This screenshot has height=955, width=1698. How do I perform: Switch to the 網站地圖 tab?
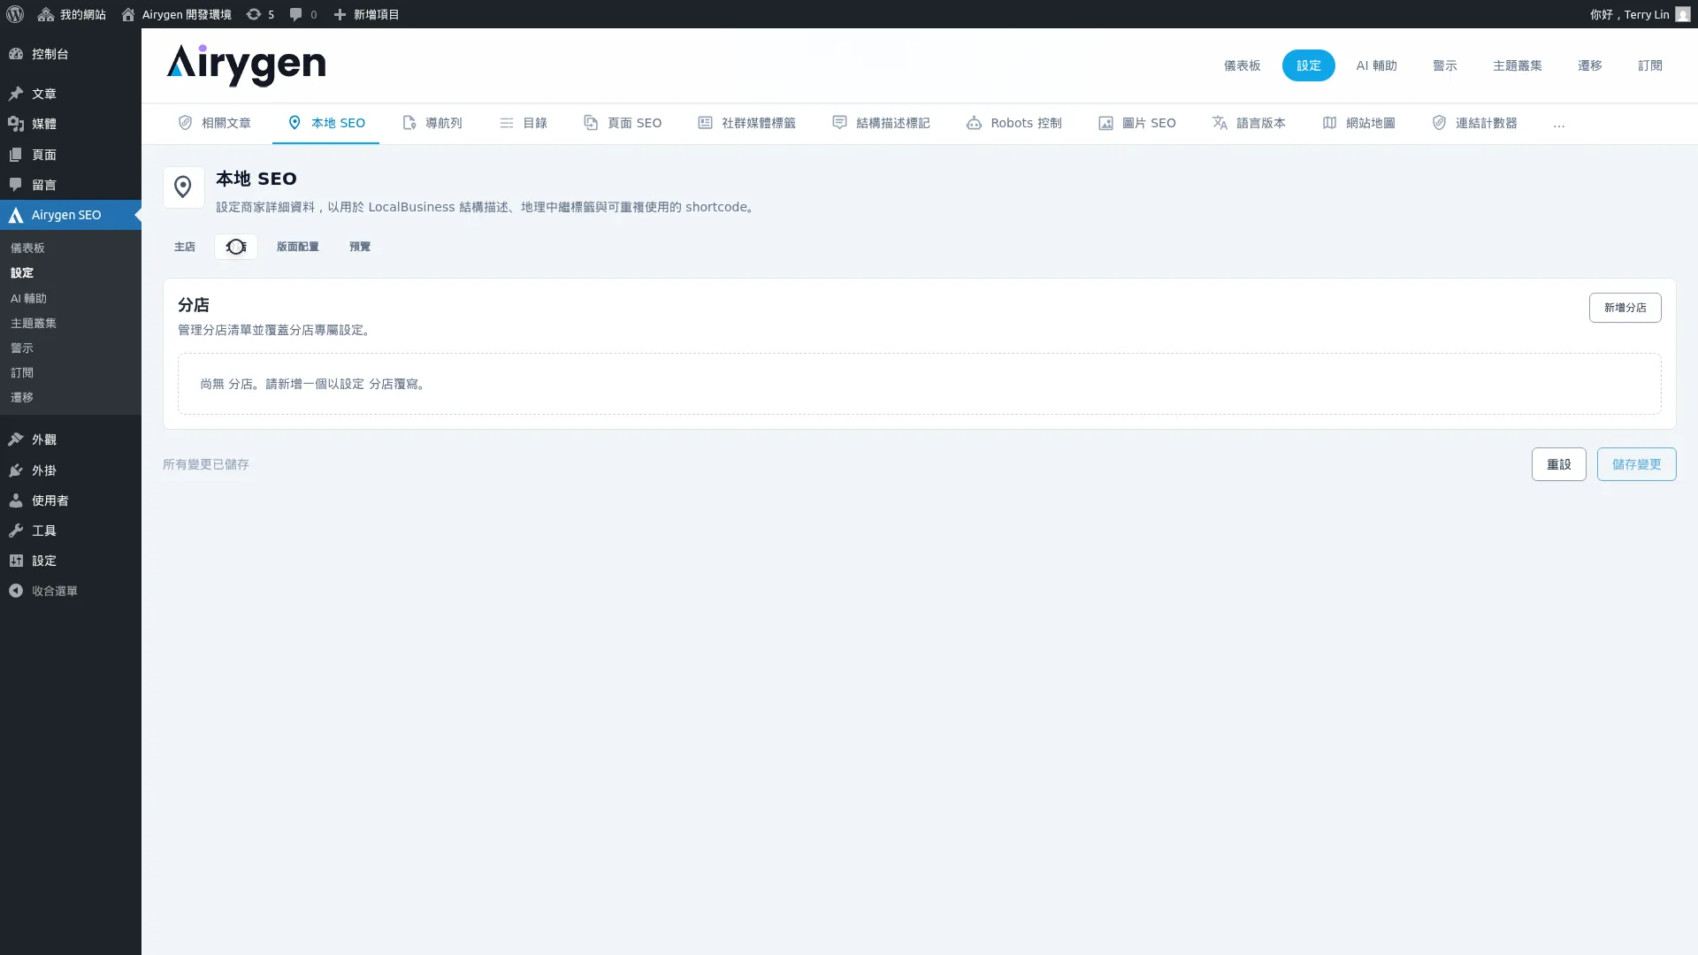(1358, 123)
